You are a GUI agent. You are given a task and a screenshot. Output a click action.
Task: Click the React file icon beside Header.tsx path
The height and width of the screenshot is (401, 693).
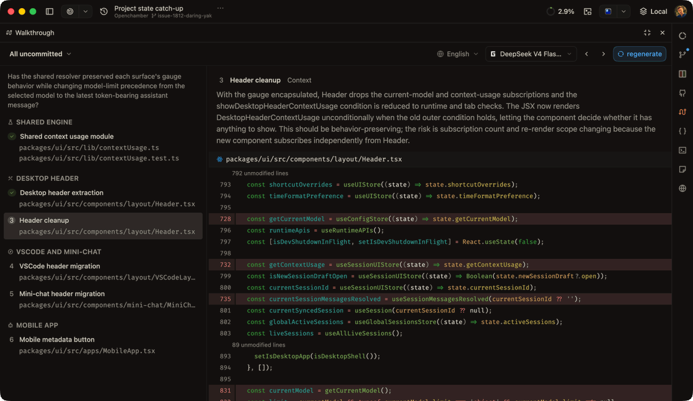pyautogui.click(x=219, y=159)
